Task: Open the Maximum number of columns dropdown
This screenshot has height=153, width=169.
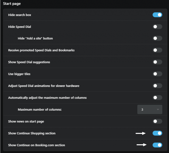Action: coord(150,109)
